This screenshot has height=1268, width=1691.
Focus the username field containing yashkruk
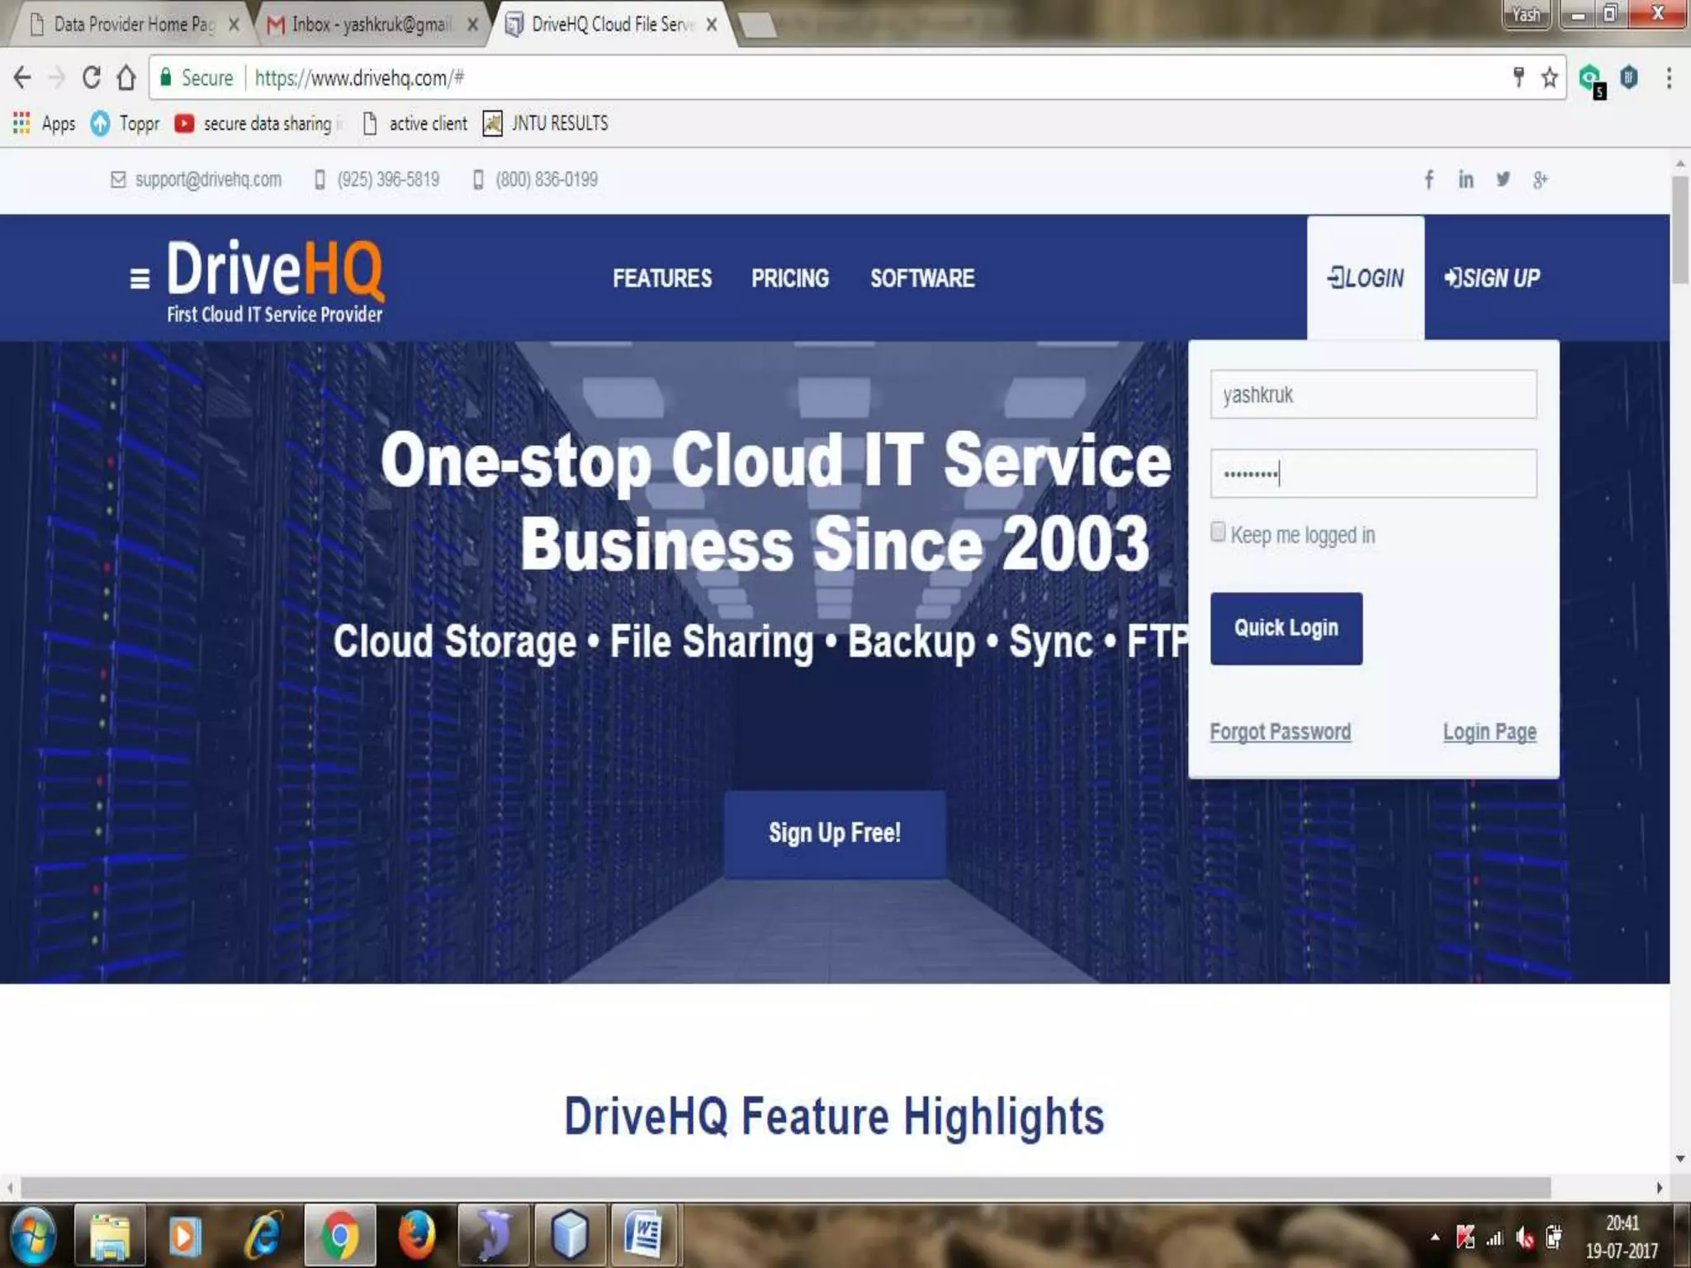[x=1372, y=395]
